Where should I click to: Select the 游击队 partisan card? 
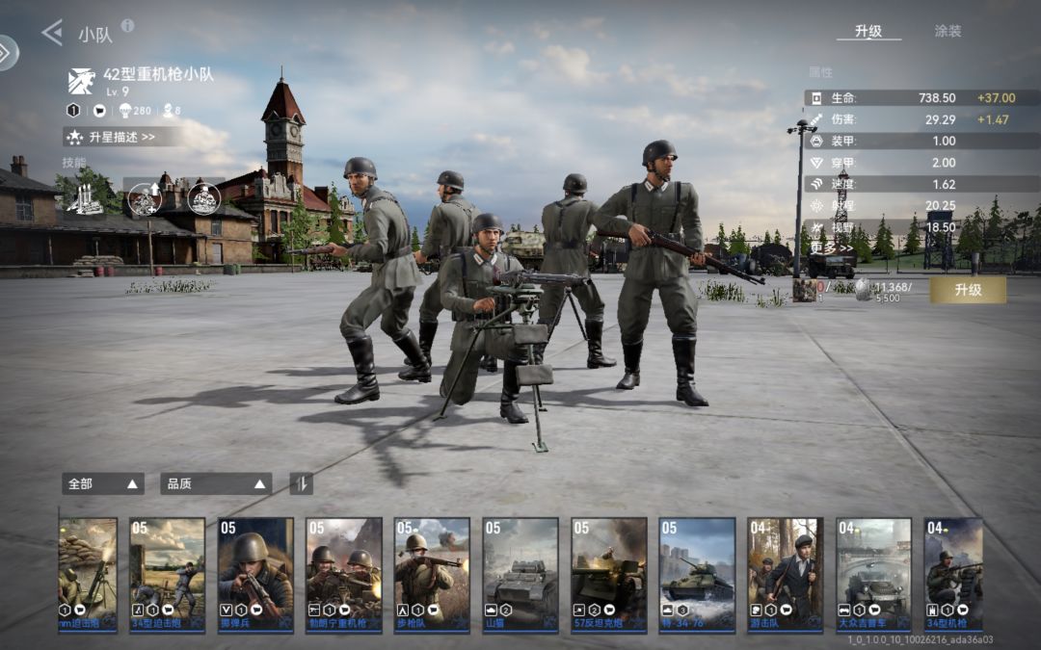pyautogui.click(x=786, y=575)
